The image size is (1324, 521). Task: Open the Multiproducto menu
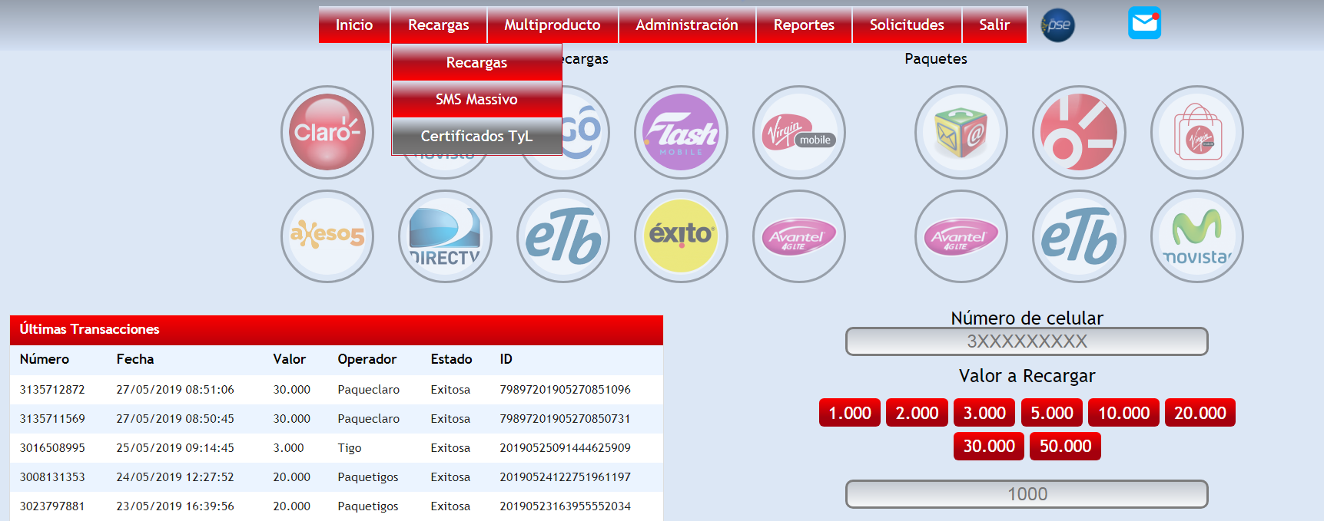tap(552, 25)
